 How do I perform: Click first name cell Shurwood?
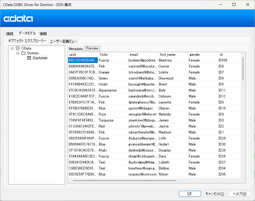pos(173,78)
